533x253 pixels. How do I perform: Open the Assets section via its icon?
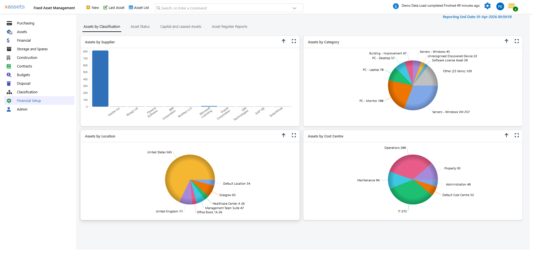point(9,32)
